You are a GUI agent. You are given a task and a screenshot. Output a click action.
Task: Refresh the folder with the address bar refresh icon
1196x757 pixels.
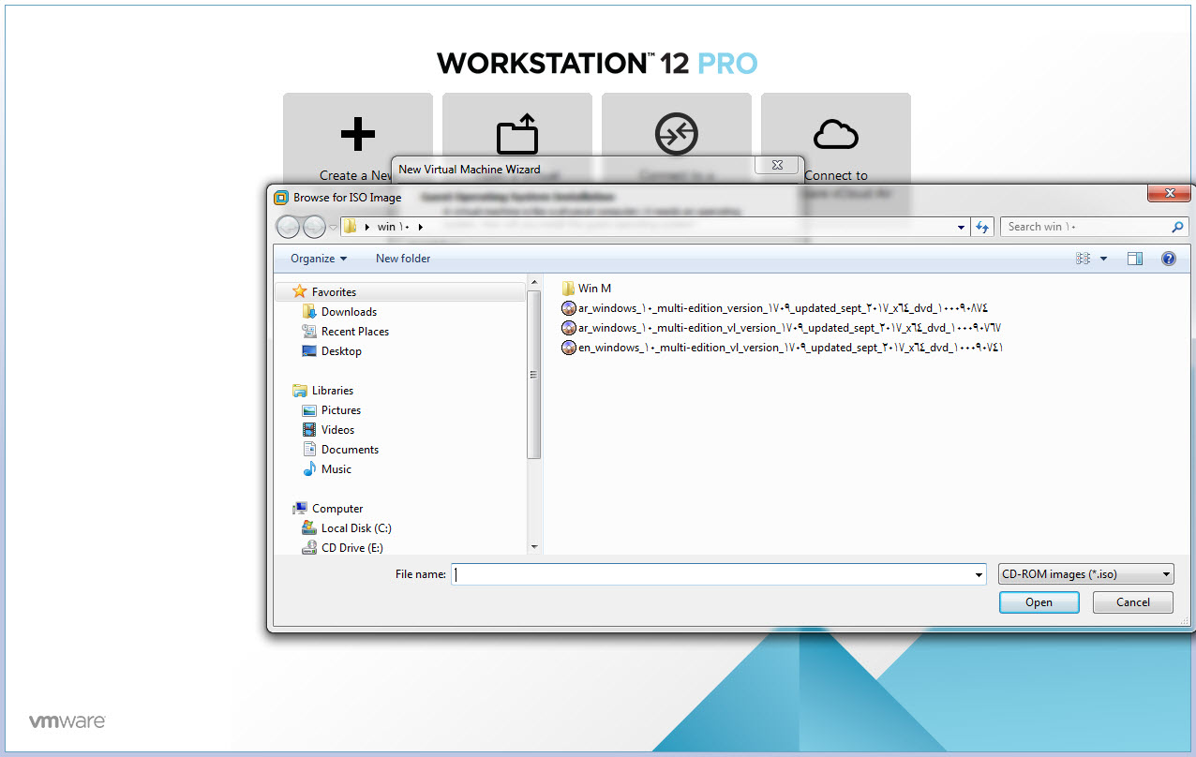(x=982, y=227)
